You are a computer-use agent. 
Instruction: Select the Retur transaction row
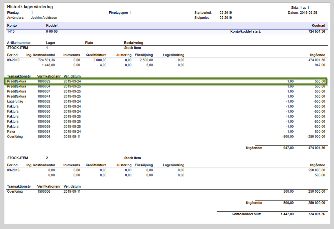click(x=166, y=132)
